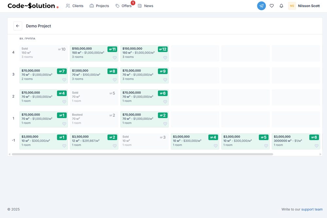Click green badge №11
The width and height of the screenshot is (327, 218).
tap(112, 49)
